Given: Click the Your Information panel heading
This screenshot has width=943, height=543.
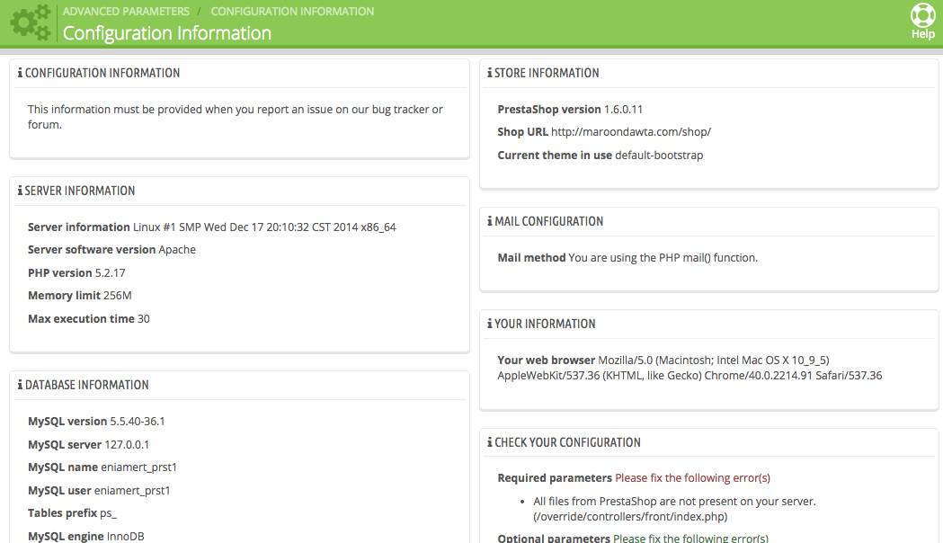Looking at the screenshot, I should (x=545, y=324).
